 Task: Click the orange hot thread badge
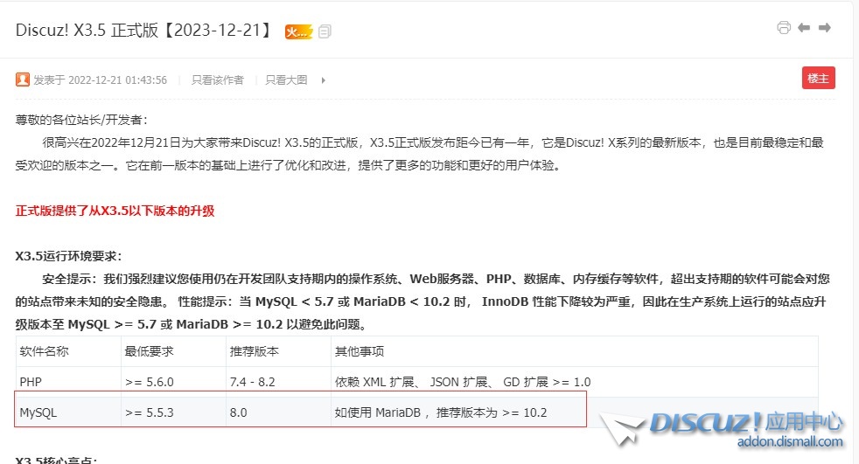pos(298,31)
